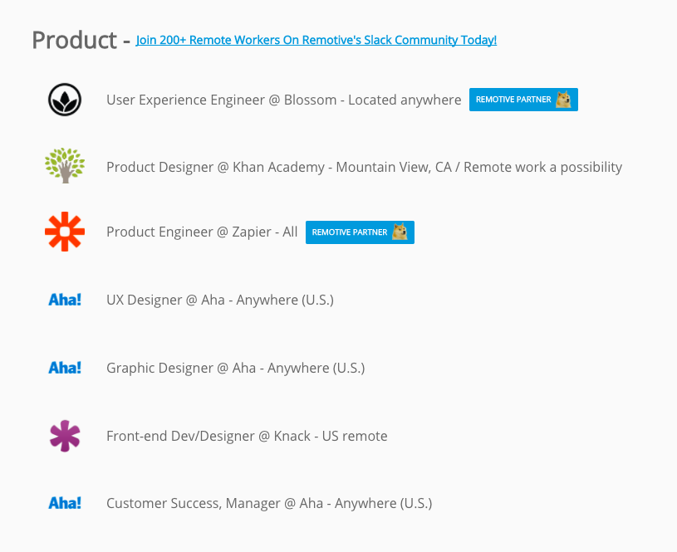Click the Product section heading
The height and width of the screenshot is (552, 677).
point(74,40)
